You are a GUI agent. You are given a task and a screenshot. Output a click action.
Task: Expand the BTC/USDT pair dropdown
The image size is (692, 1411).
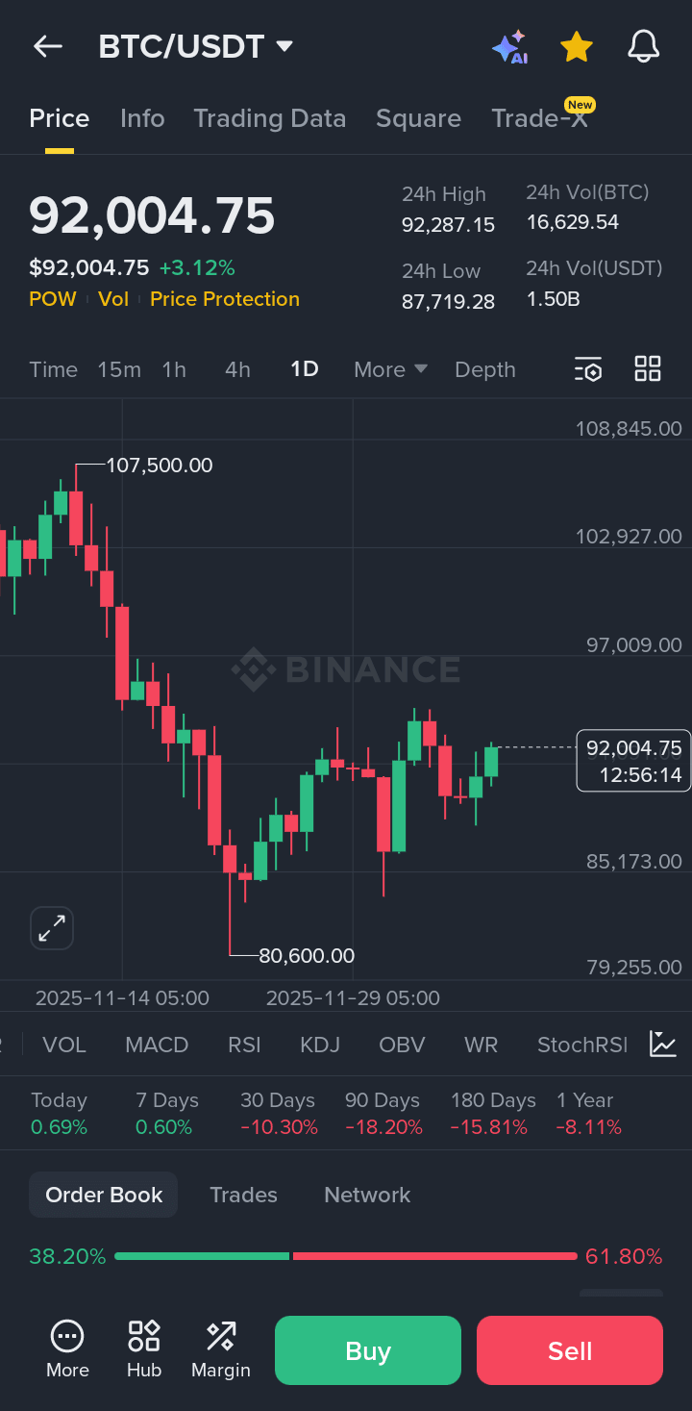(284, 46)
